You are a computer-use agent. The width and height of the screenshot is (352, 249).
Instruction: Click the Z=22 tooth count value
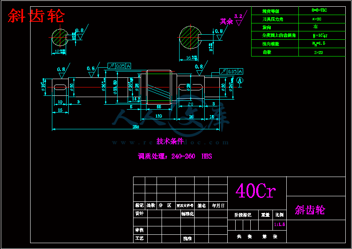click(x=319, y=52)
